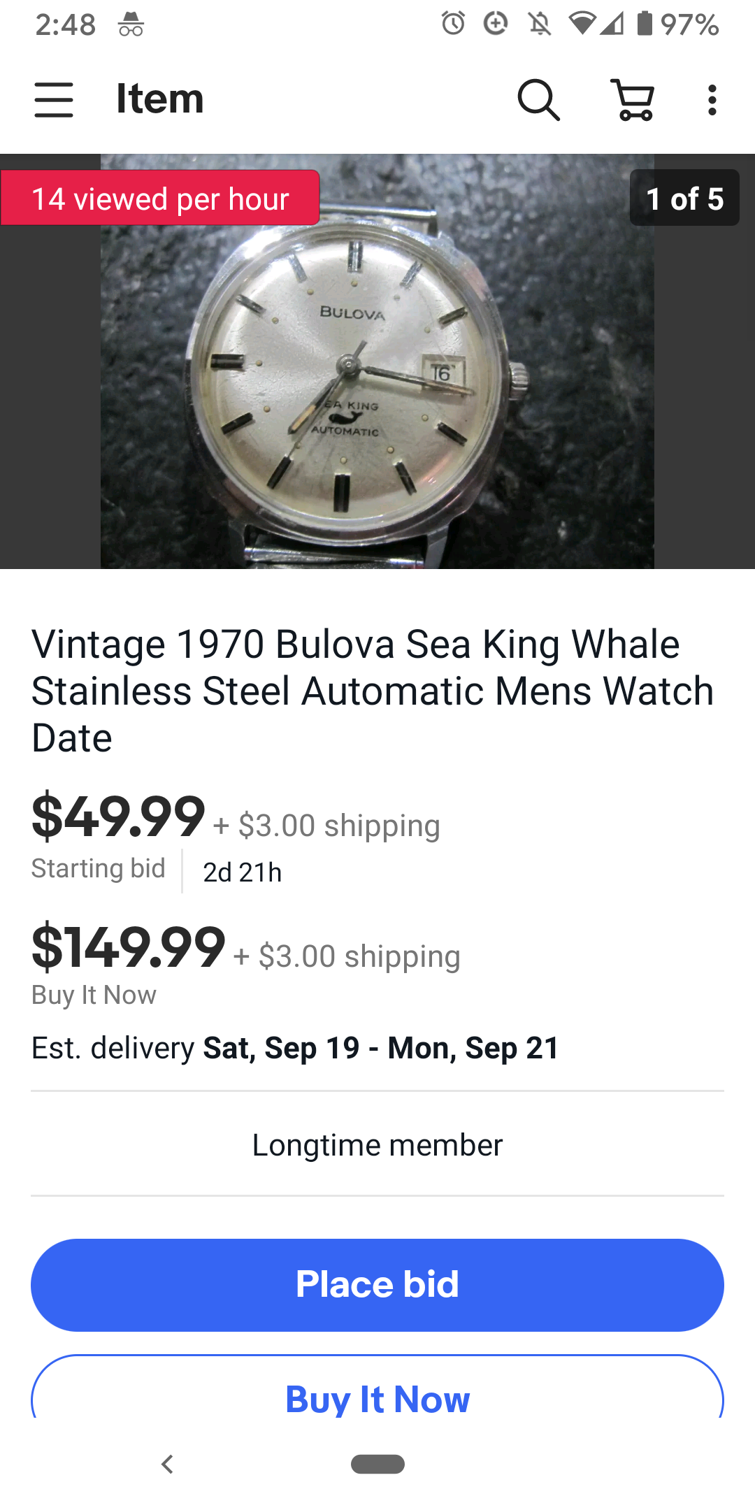Tap the home pill navigation handle
This screenshot has width=755, height=1510.
377,1464
